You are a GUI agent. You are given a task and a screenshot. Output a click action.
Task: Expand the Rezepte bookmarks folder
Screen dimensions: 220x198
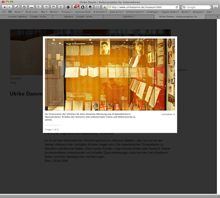coord(198,12)
